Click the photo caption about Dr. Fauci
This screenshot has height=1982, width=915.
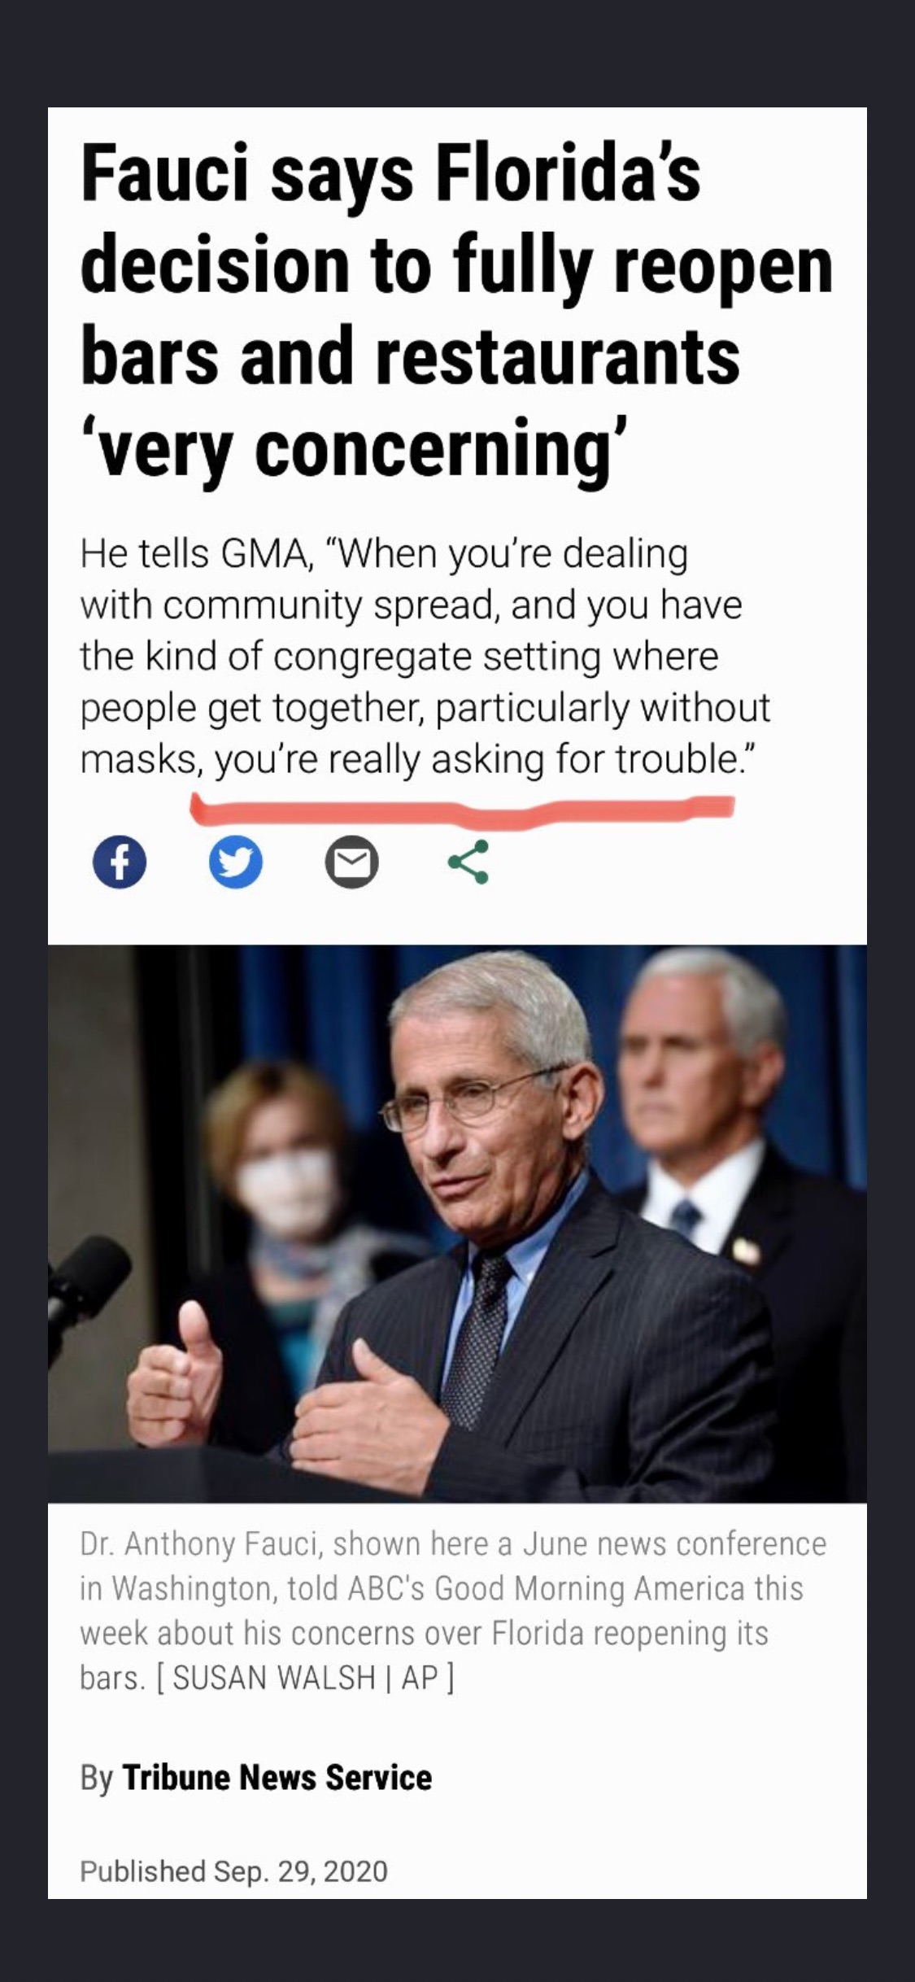(x=452, y=1609)
